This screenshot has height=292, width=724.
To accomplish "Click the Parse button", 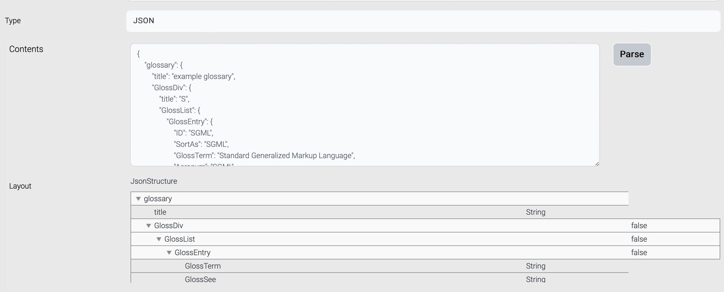I will (x=632, y=54).
